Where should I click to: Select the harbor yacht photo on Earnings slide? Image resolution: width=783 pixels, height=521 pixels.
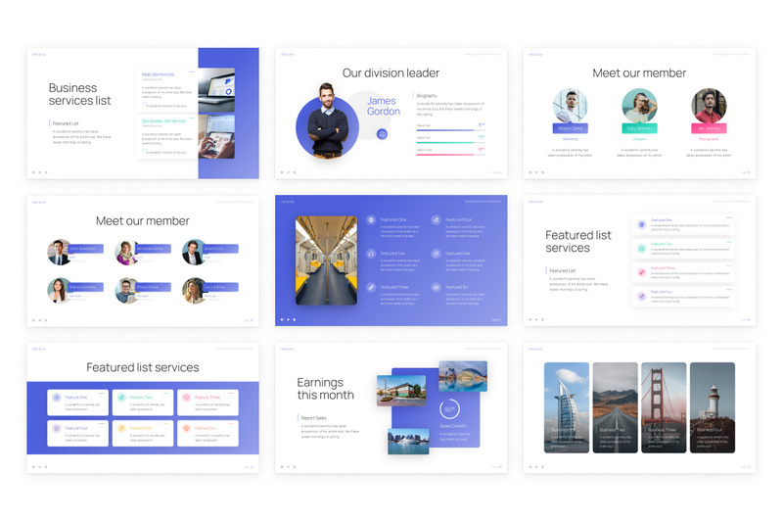408,441
